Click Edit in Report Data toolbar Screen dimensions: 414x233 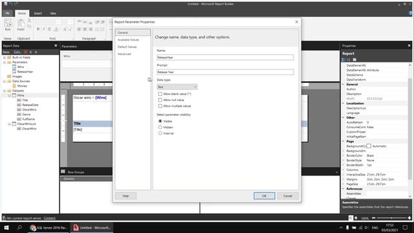coord(17,52)
